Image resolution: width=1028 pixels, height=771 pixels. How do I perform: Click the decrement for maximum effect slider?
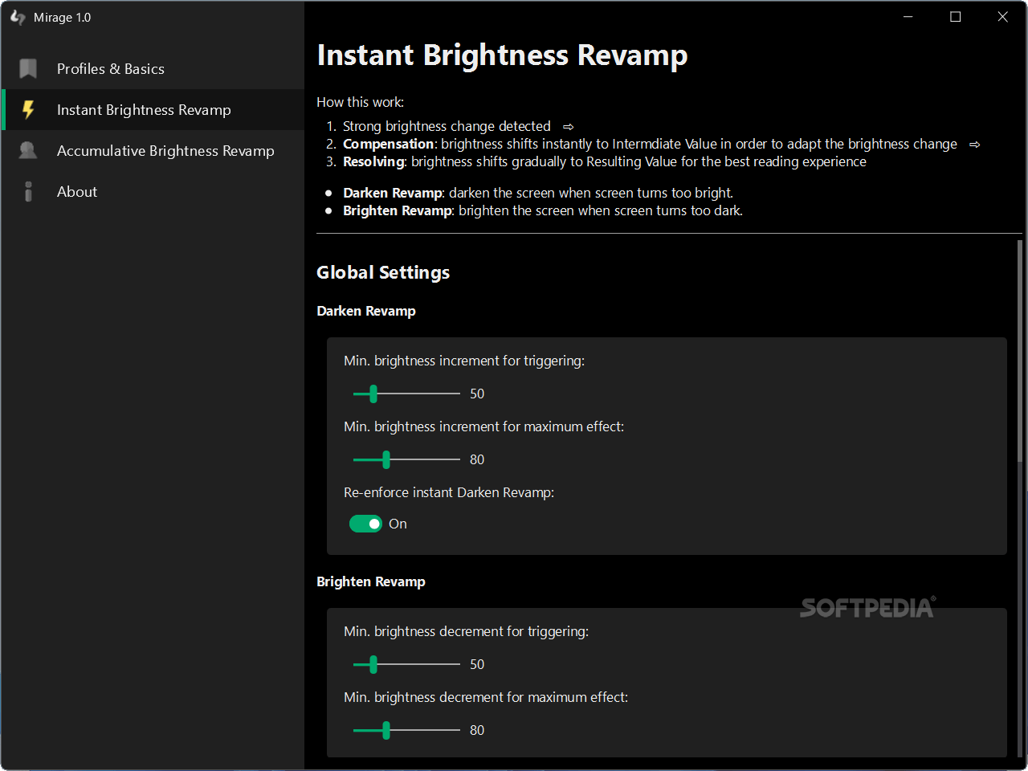(x=385, y=730)
